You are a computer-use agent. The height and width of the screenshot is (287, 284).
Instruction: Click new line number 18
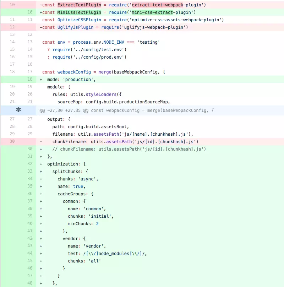click(x=30, y=79)
